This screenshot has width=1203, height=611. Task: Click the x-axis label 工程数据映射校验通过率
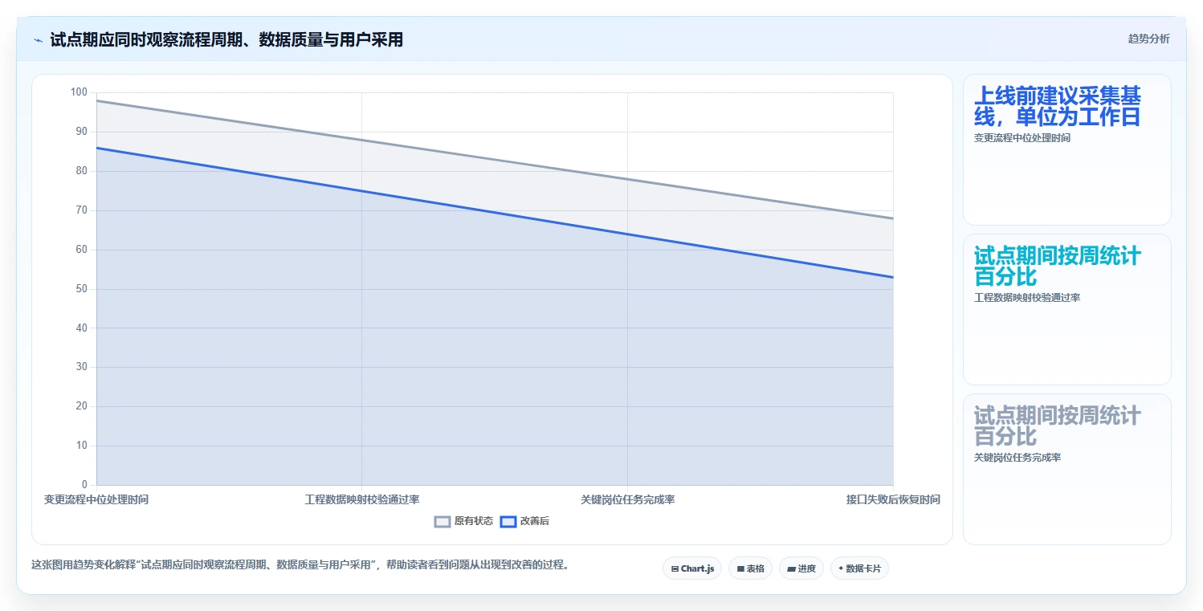pos(362,499)
